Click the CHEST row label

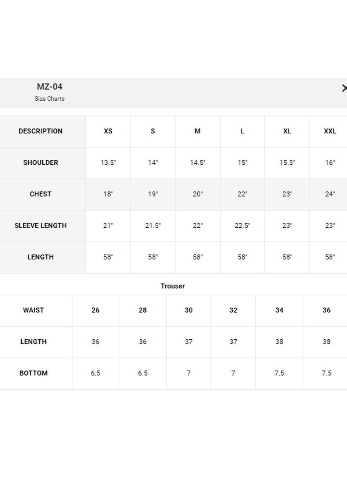coord(41,194)
